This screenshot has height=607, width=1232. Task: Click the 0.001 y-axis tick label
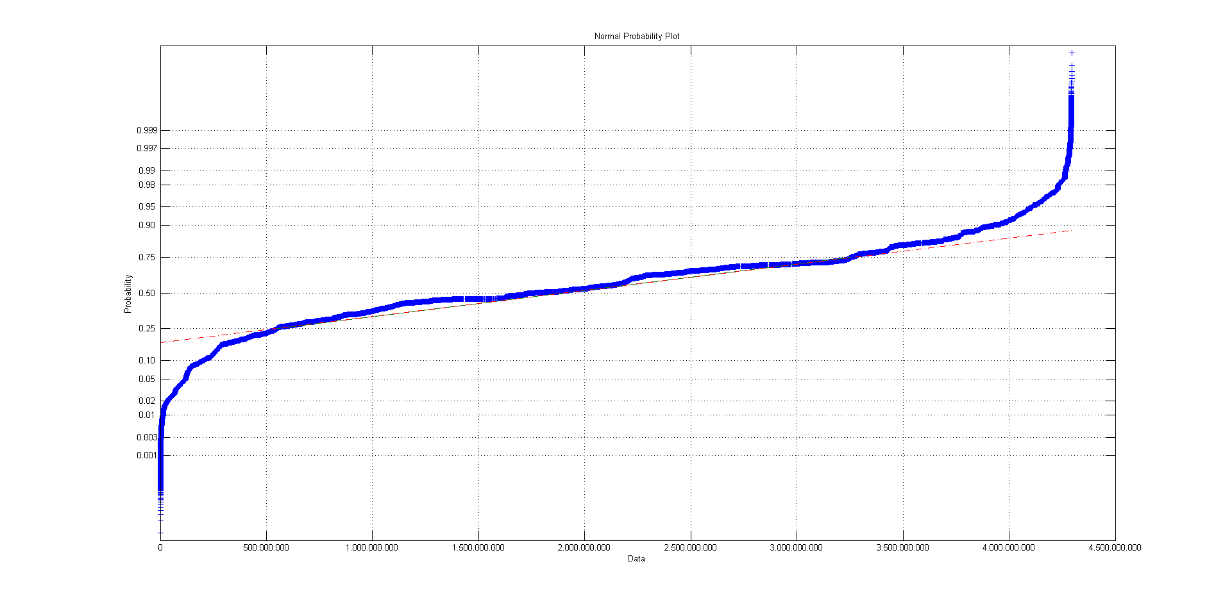coord(147,455)
